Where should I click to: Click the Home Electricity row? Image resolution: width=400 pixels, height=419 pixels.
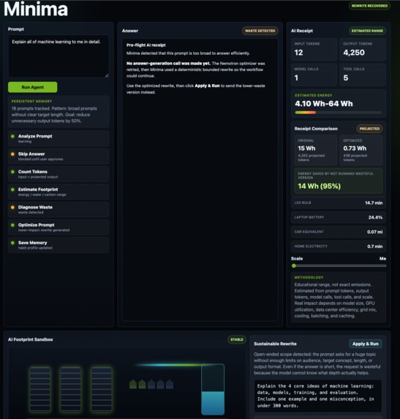339,246
